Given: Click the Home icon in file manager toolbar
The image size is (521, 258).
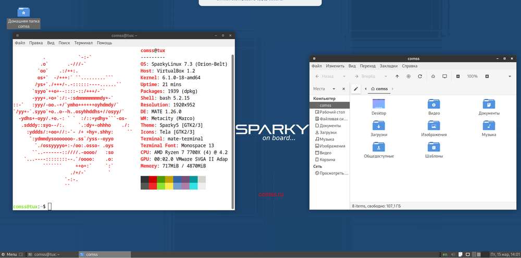Looking at the screenshot, I should pos(433,76).
